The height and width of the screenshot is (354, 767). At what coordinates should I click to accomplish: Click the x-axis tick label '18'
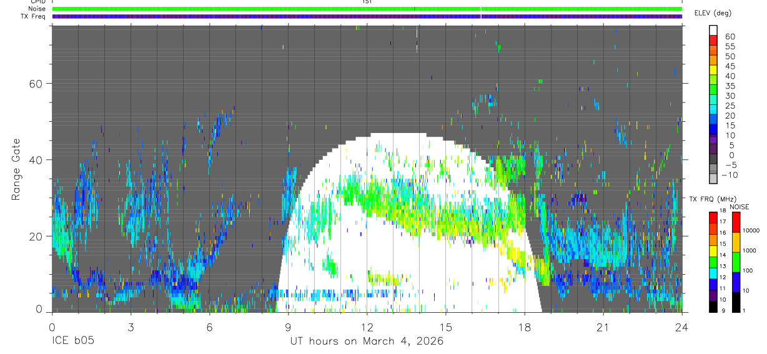tap(525, 327)
